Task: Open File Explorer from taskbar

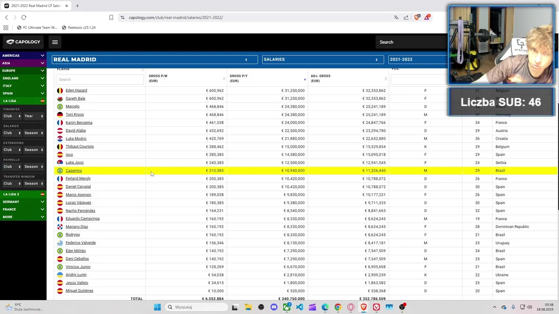Action: click(248, 307)
